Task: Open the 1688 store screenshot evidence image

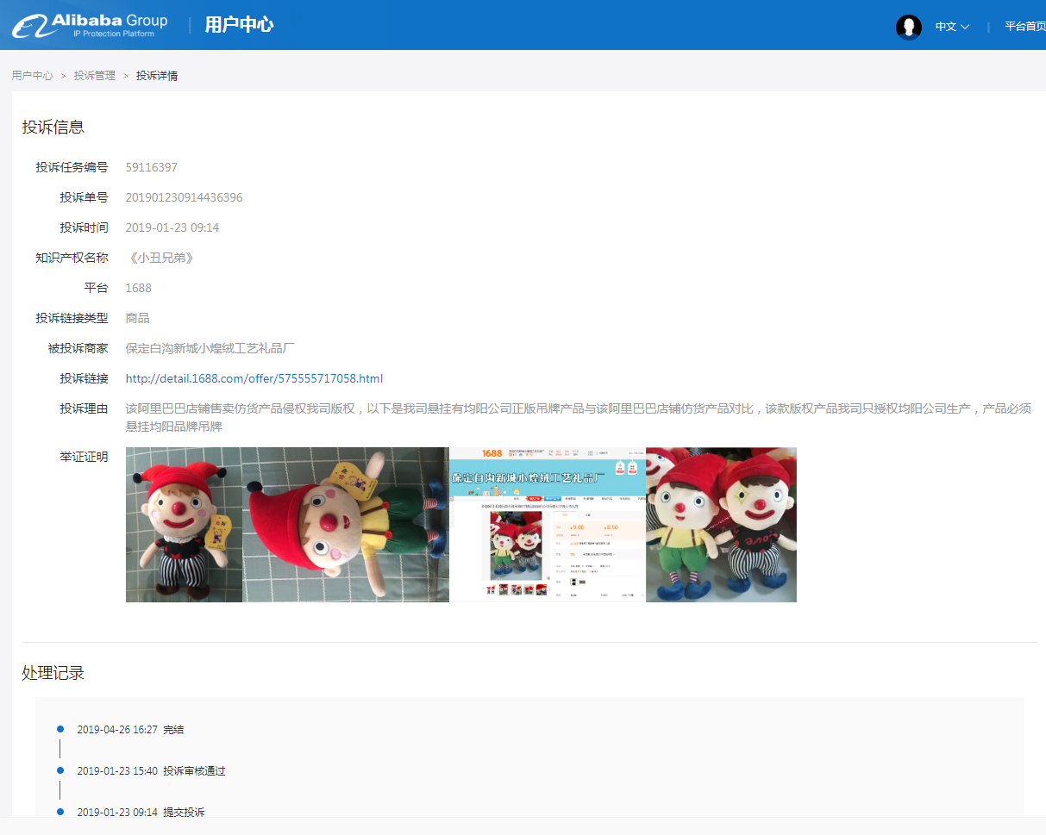Action: coord(548,525)
